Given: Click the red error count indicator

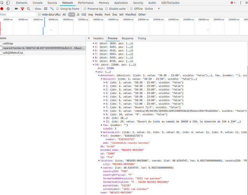Looking at the screenshot, I should [x=233, y=3].
